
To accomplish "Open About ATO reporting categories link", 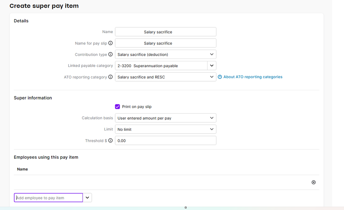I will pyautogui.click(x=253, y=77).
